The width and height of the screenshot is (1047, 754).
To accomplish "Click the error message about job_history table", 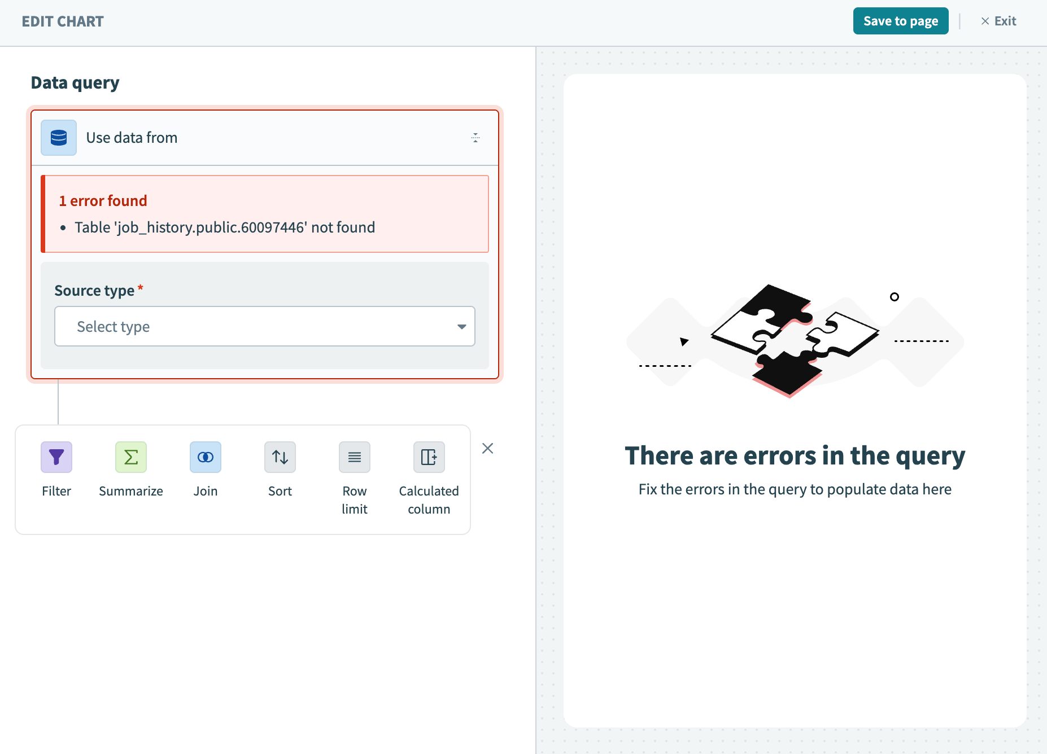I will coord(224,227).
